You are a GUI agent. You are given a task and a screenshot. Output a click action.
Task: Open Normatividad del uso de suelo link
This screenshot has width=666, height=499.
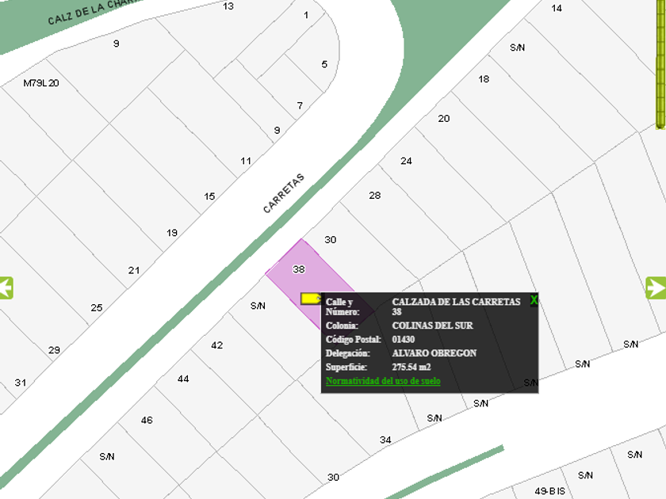[383, 381]
